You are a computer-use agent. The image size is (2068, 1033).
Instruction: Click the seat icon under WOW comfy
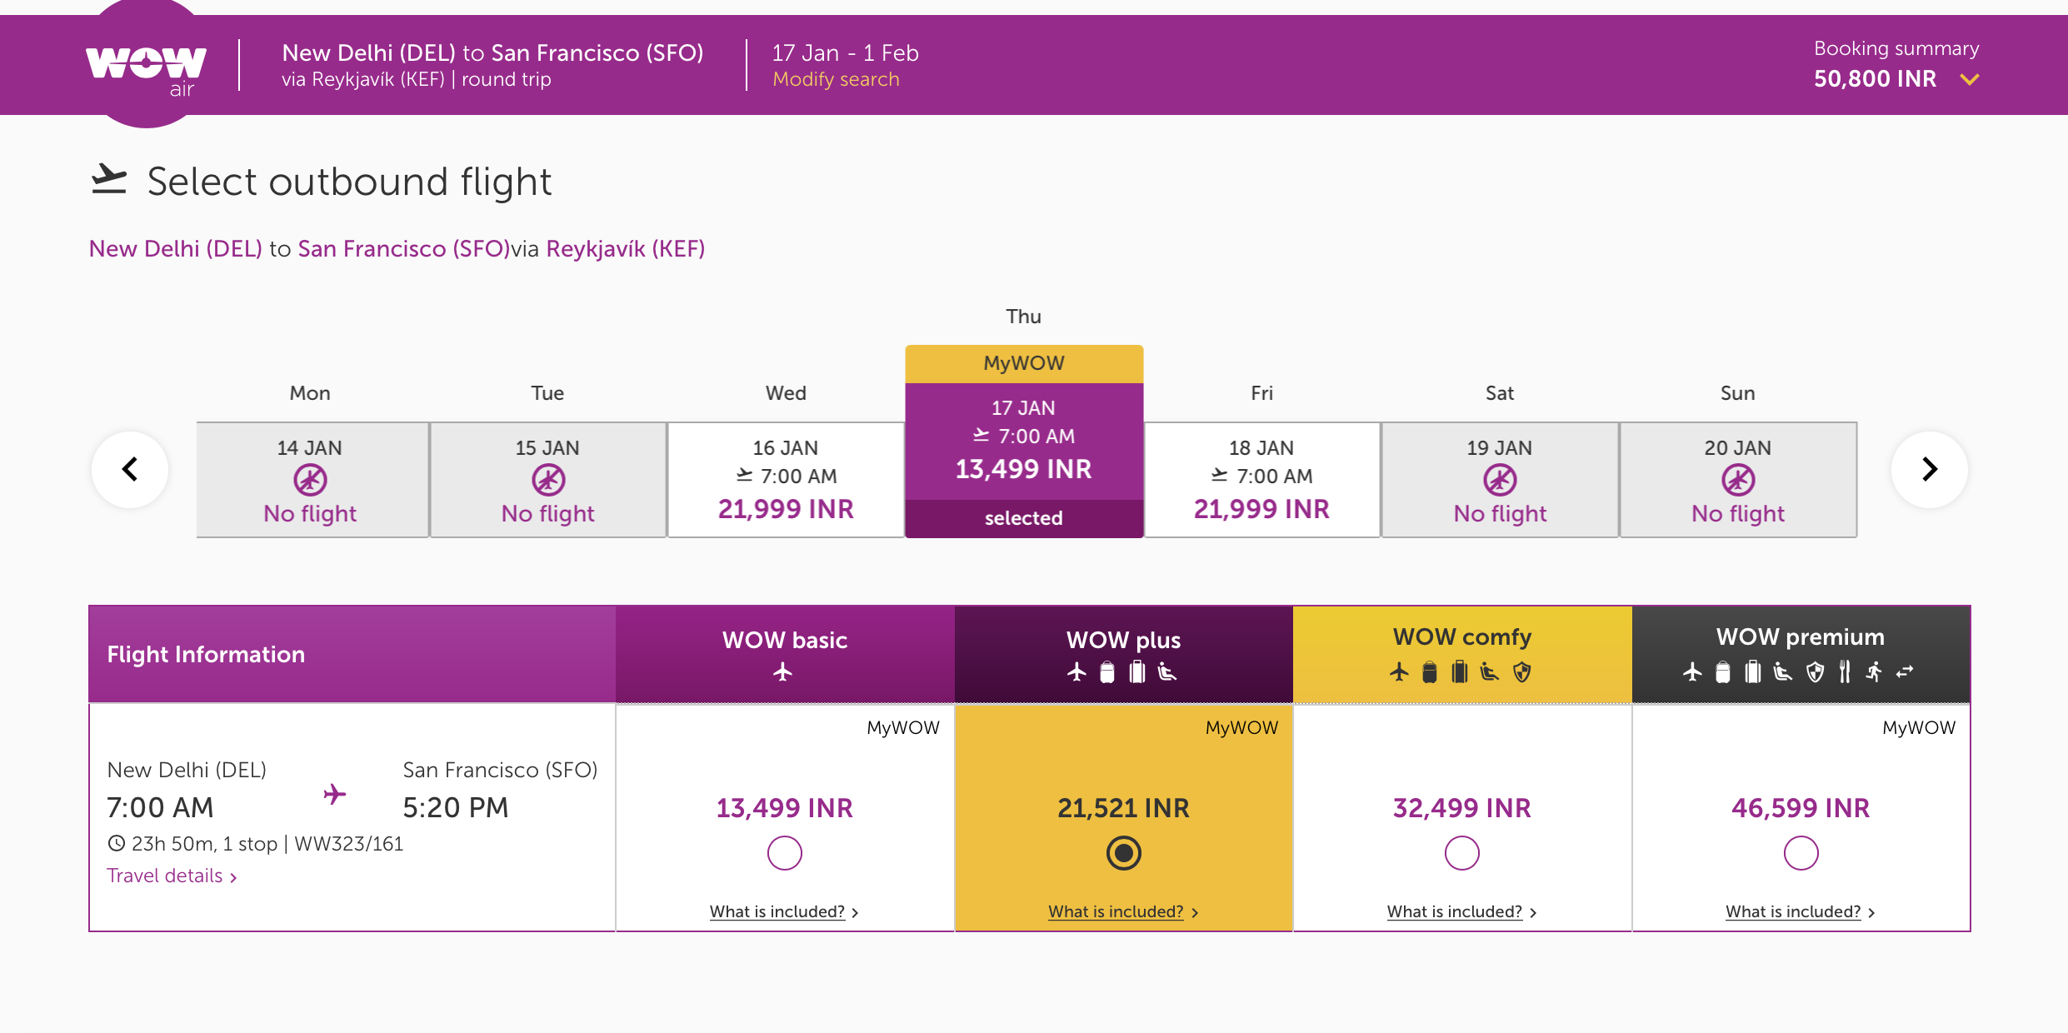coord(1490,671)
